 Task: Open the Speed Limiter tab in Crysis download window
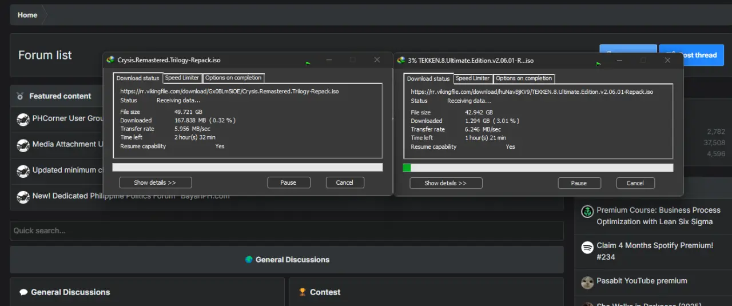click(182, 78)
